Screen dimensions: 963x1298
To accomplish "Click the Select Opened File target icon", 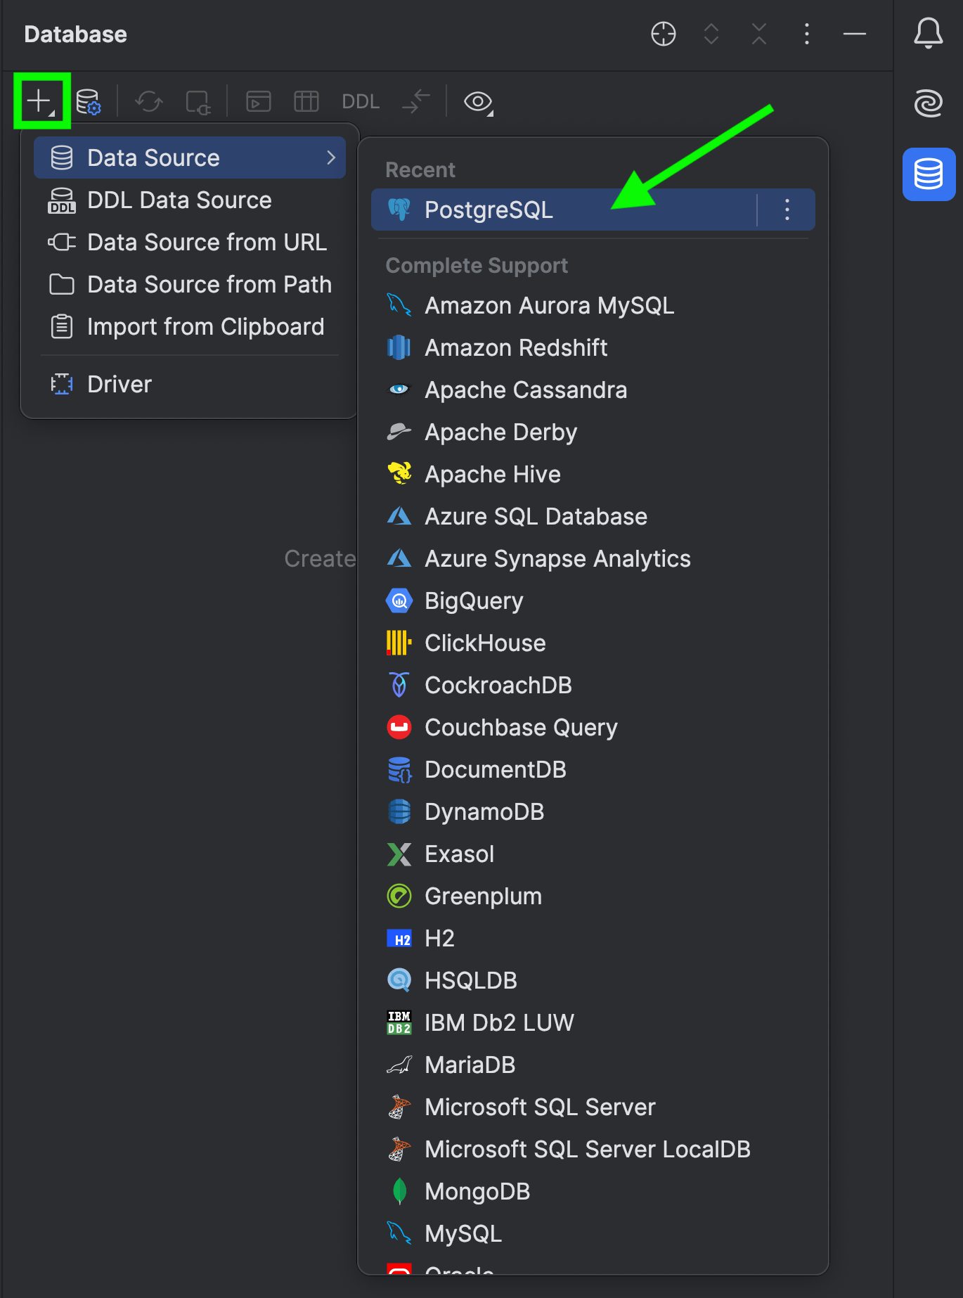I will click(664, 34).
